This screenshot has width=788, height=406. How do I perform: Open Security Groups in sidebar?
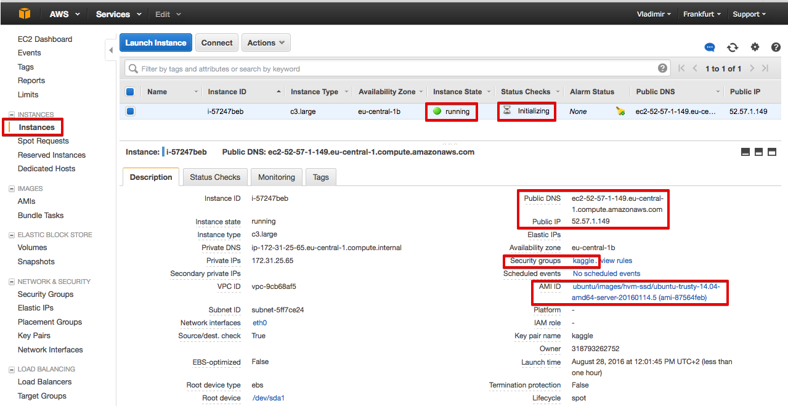(x=46, y=294)
